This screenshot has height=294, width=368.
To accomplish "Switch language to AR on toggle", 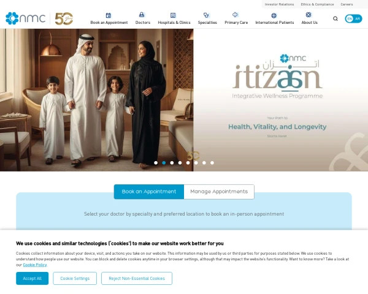I will (358, 18).
